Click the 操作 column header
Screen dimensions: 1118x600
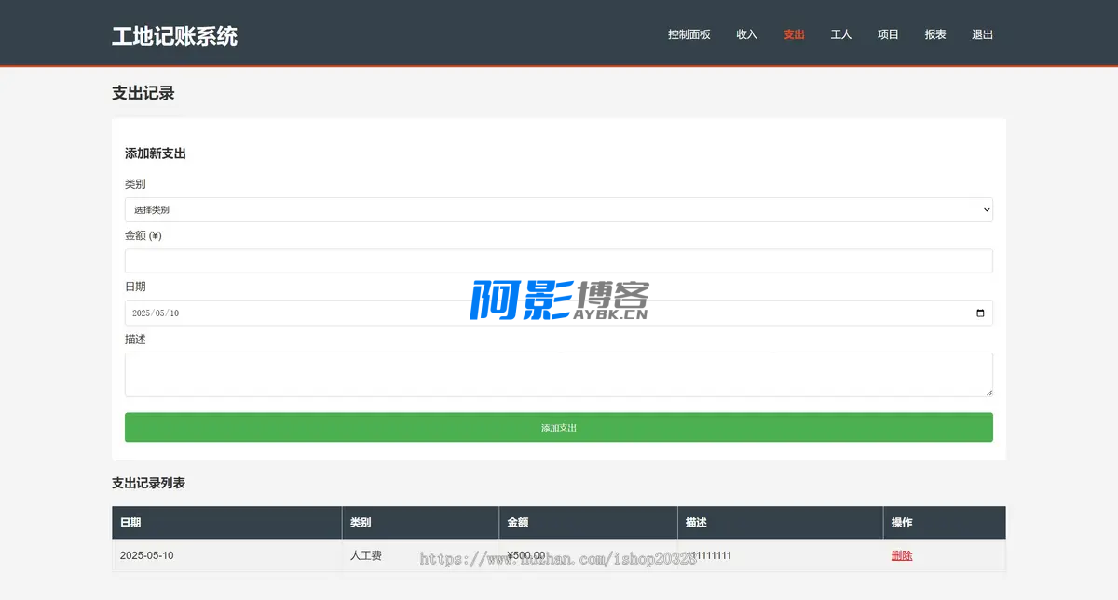[x=945, y=523]
